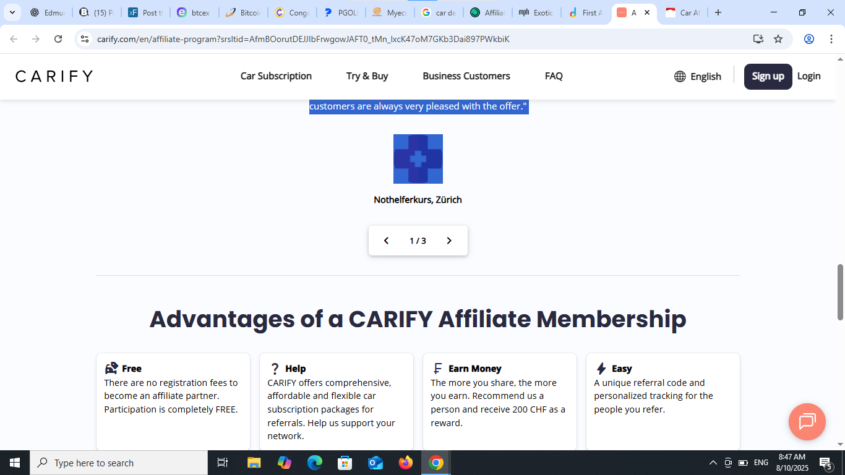
Task: Click the Help question mark icon
Action: point(275,369)
